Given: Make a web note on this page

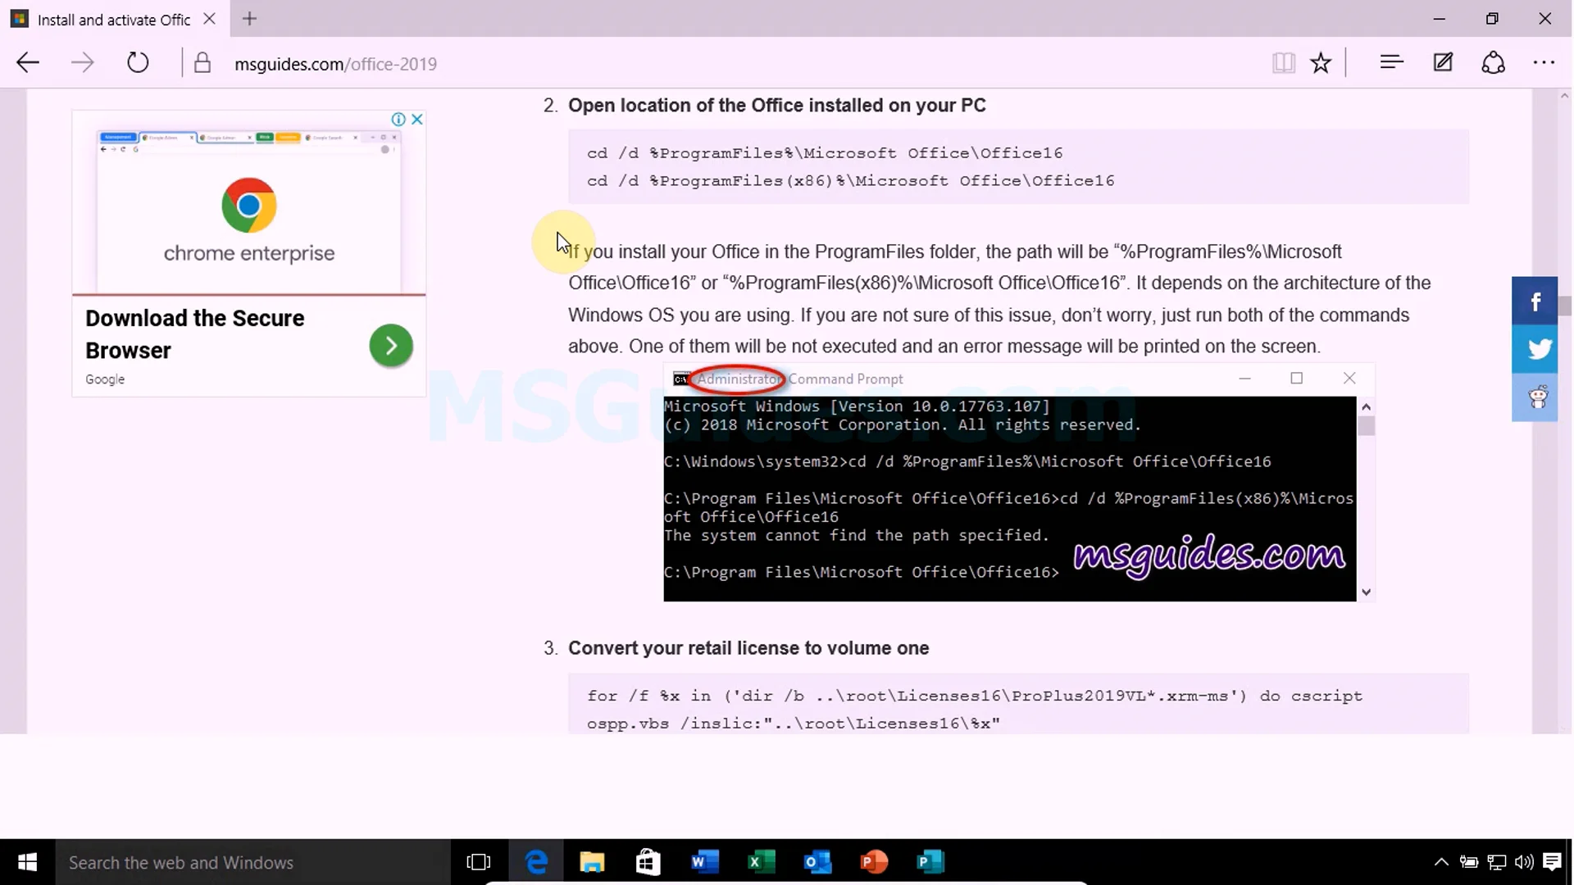Looking at the screenshot, I should pyautogui.click(x=1443, y=62).
